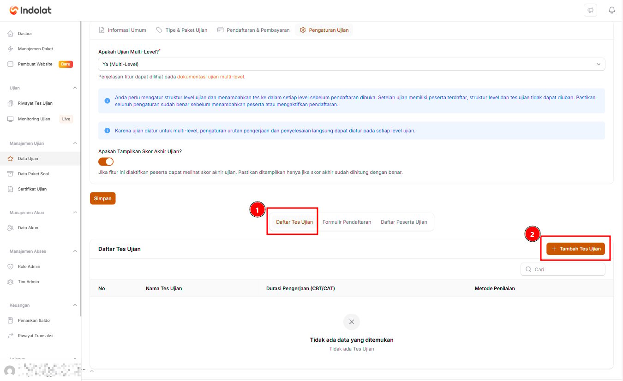The width and height of the screenshot is (623, 381).
Task: Click the Tambah Tes Ujian button
Action: (x=575, y=249)
